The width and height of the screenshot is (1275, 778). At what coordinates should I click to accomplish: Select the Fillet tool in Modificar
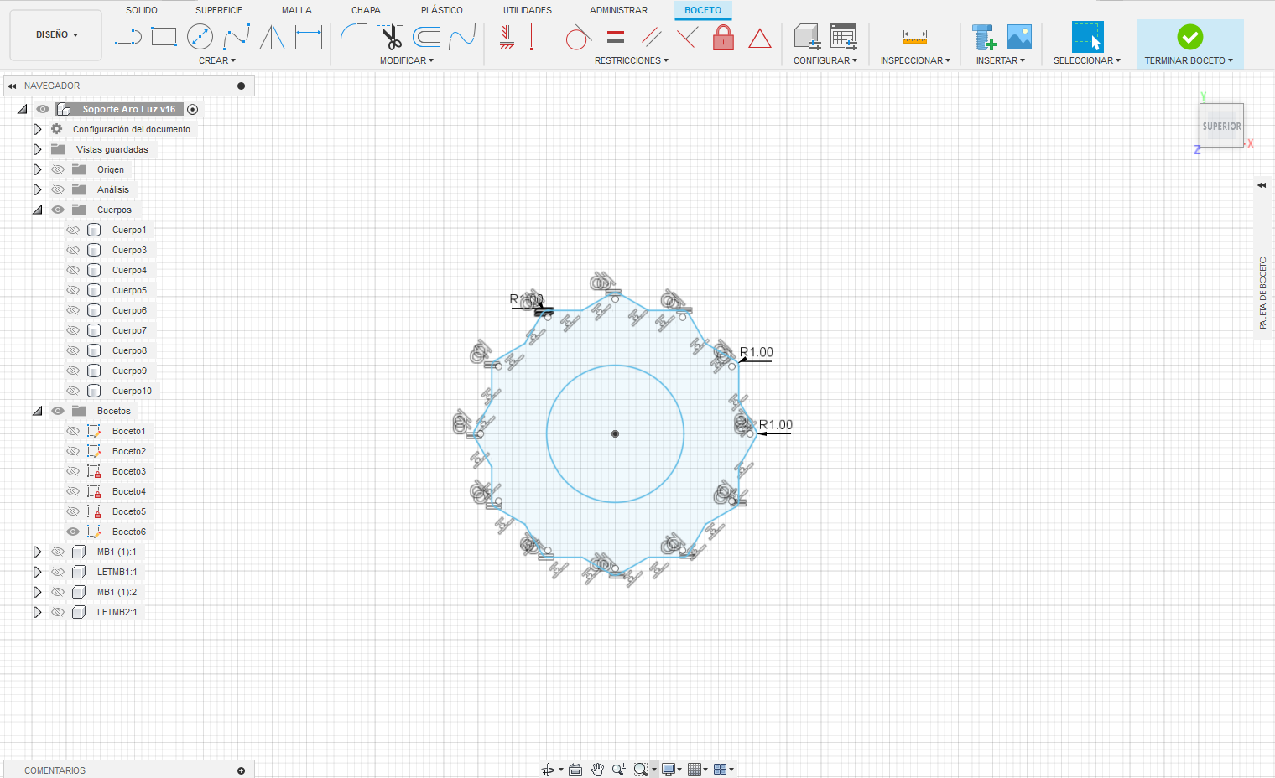(x=353, y=37)
